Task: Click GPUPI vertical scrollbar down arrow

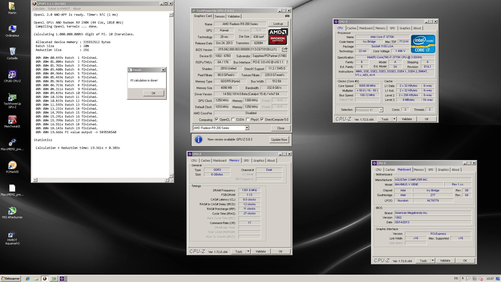Action: [x=171, y=176]
